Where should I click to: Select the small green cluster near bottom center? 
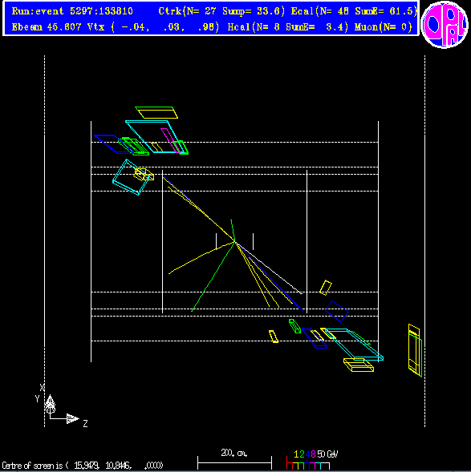(294, 326)
